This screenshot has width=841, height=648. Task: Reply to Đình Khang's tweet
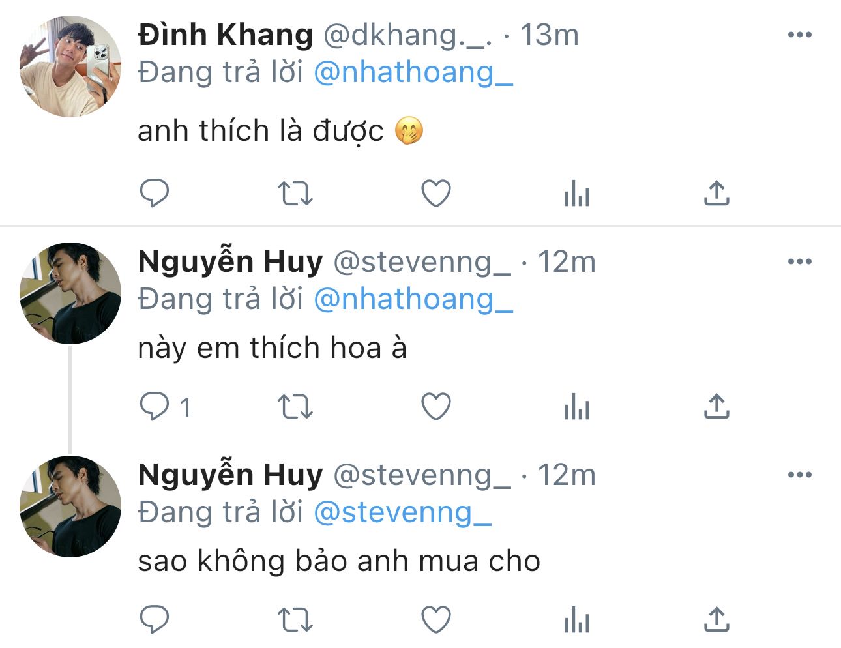coord(155,193)
